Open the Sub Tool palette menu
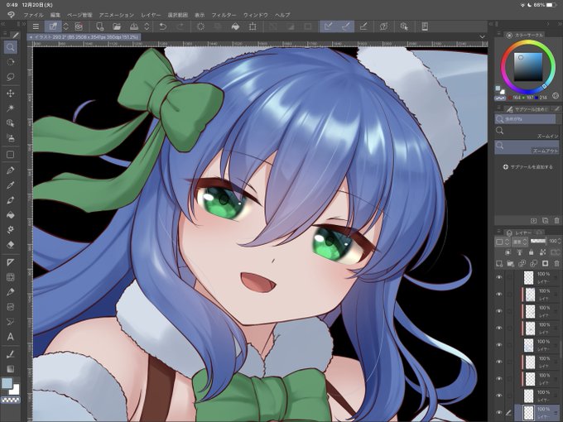This screenshot has height=422, width=563. (x=498, y=108)
